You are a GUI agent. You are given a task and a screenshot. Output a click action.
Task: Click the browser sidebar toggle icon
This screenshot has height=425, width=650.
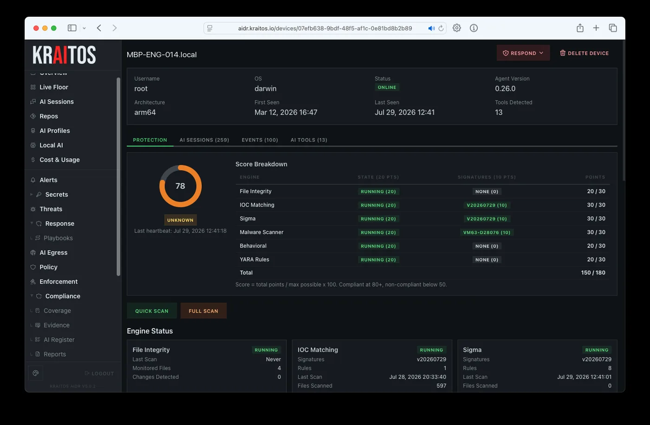click(72, 28)
